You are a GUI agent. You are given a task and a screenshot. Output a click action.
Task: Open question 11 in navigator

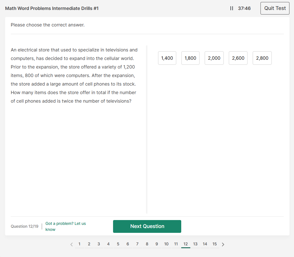[176, 244]
